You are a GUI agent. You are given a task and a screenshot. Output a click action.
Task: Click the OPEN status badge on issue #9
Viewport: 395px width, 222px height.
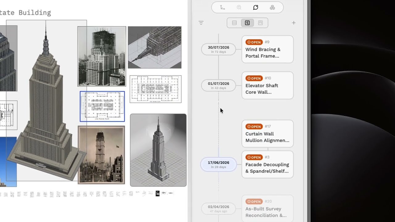[x=254, y=42]
